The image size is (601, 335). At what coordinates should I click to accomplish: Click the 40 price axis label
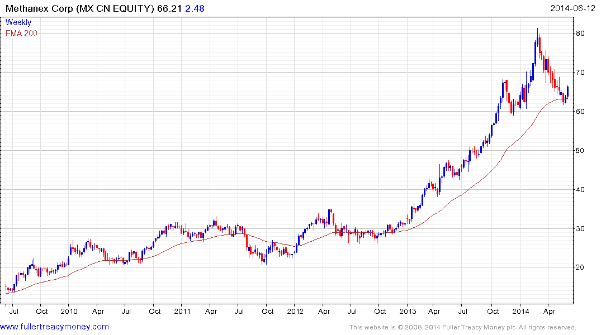click(580, 189)
